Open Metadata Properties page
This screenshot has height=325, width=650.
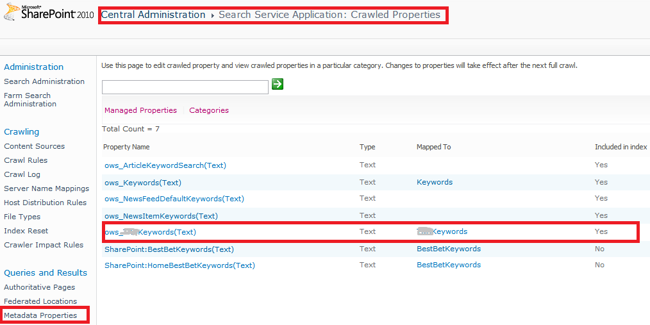tap(40, 315)
